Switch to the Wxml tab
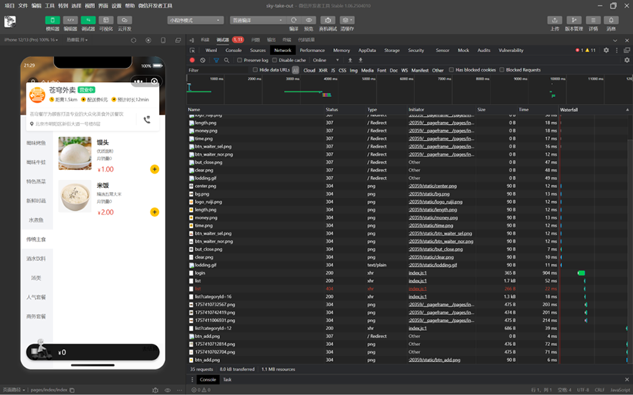This screenshot has width=633, height=395. [211, 50]
